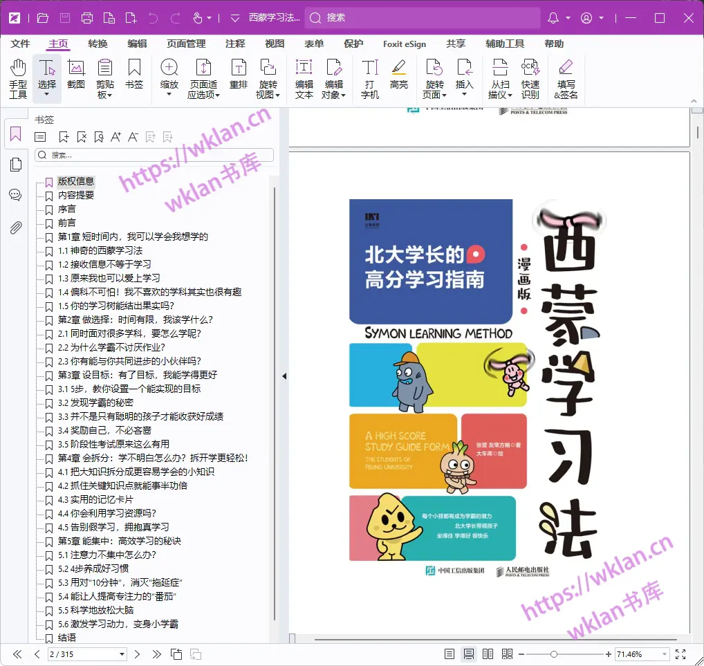Select the Typewriter (打字机) tool
Image resolution: width=704 pixels, height=666 pixels.
(x=369, y=76)
